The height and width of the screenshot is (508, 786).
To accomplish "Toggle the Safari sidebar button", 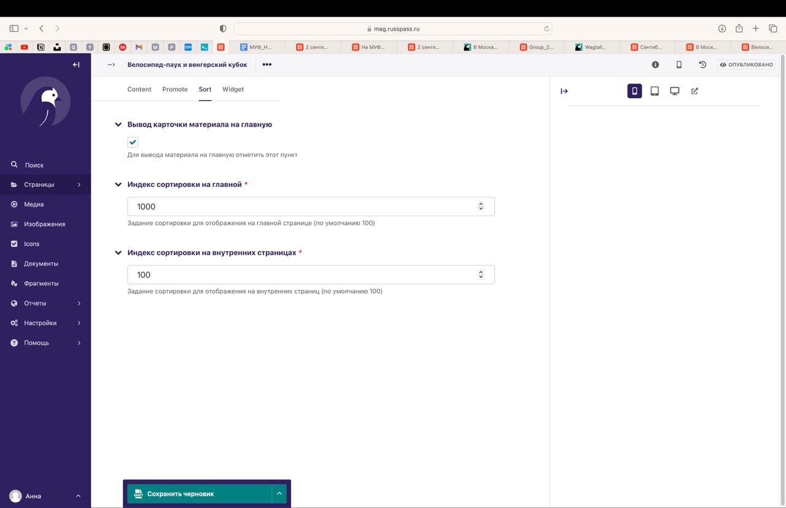I will [14, 28].
